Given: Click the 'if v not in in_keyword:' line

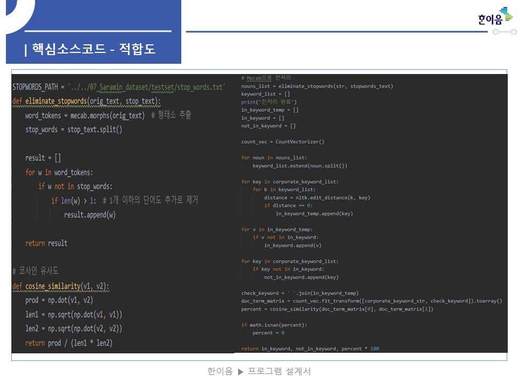Looking at the screenshot, I should [x=285, y=237].
